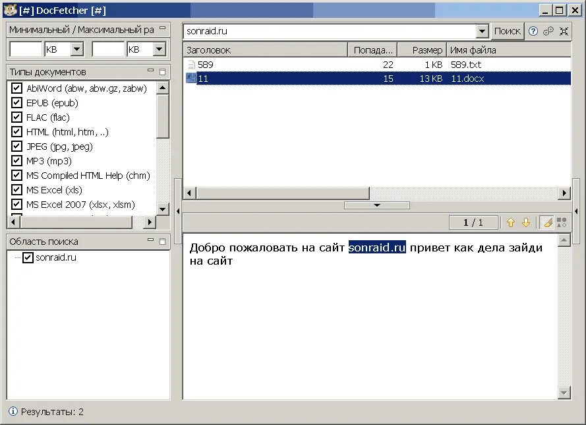
Task: Select result row titled 11
Action: pyautogui.click(x=377, y=78)
